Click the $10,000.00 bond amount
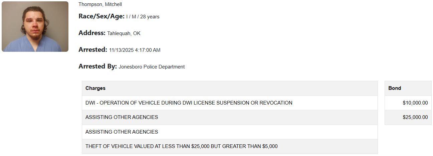Screen dimensions: 433x156 [415, 103]
